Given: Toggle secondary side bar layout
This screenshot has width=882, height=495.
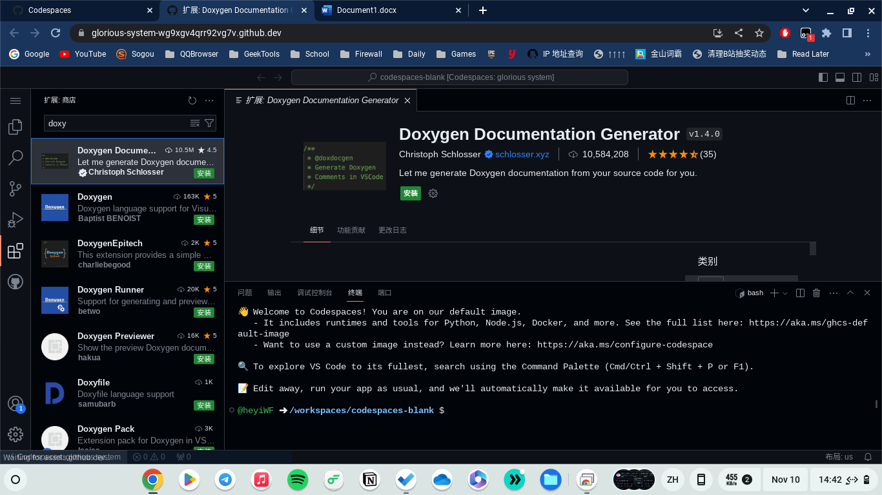Looking at the screenshot, I should [x=857, y=77].
